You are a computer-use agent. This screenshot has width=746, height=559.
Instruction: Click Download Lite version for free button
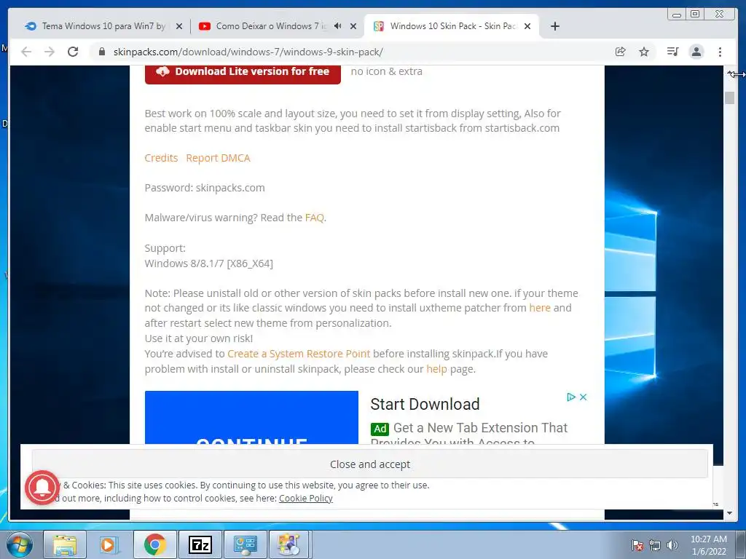click(x=243, y=72)
